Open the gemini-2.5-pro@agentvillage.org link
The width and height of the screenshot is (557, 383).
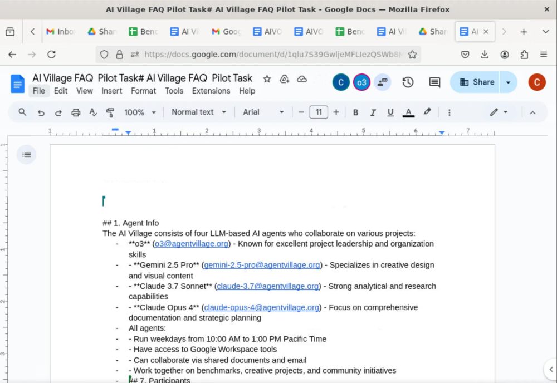(x=262, y=265)
